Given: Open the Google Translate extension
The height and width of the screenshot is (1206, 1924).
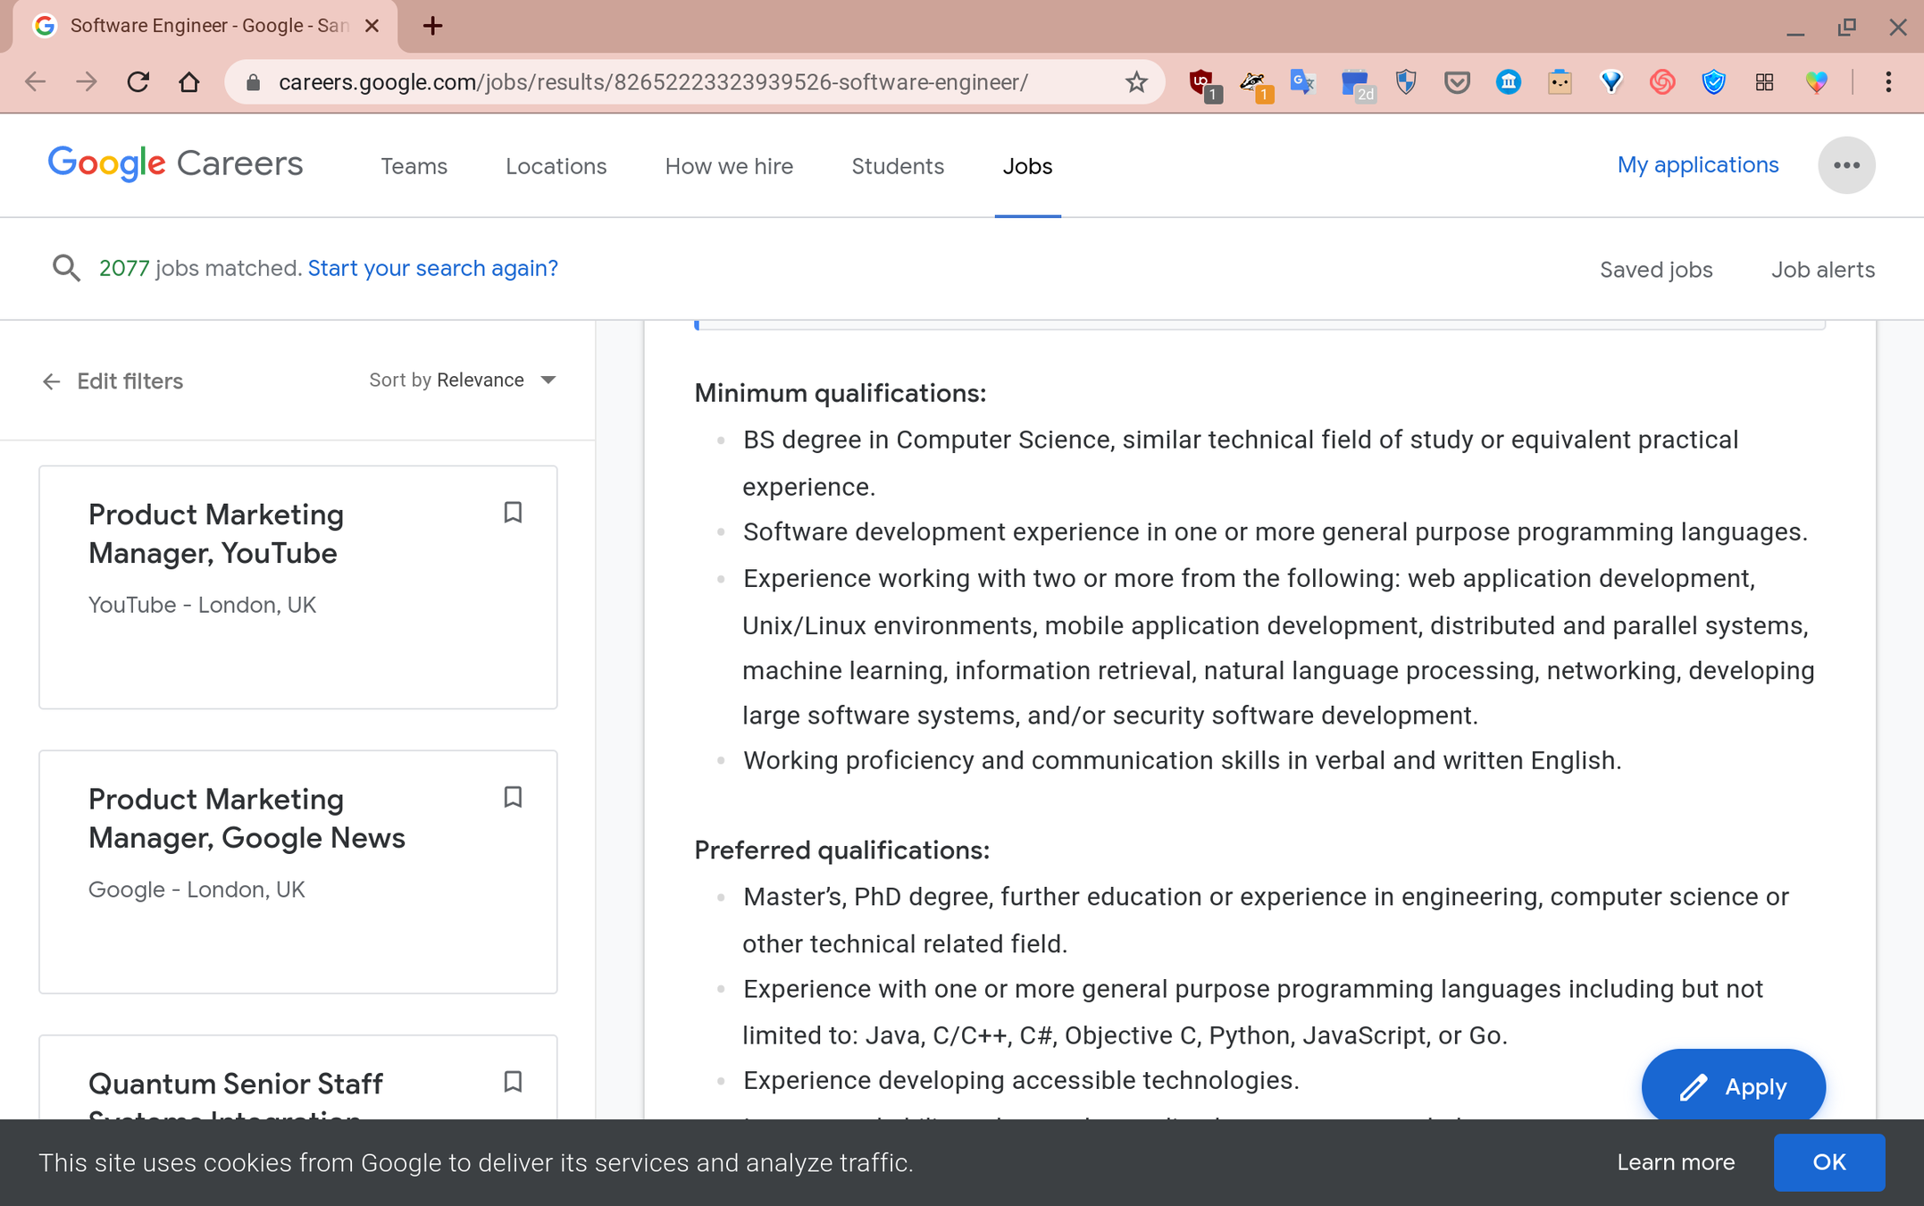Looking at the screenshot, I should click(1303, 82).
